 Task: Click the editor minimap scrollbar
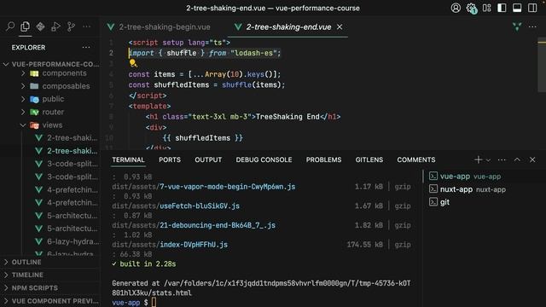click(x=542, y=65)
